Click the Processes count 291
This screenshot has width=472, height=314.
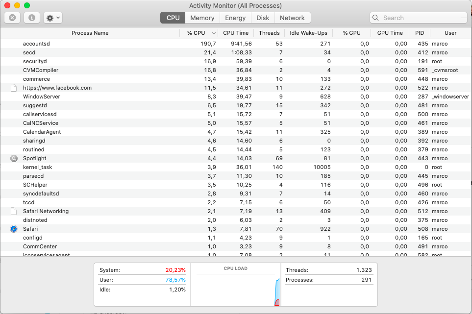[x=366, y=280]
